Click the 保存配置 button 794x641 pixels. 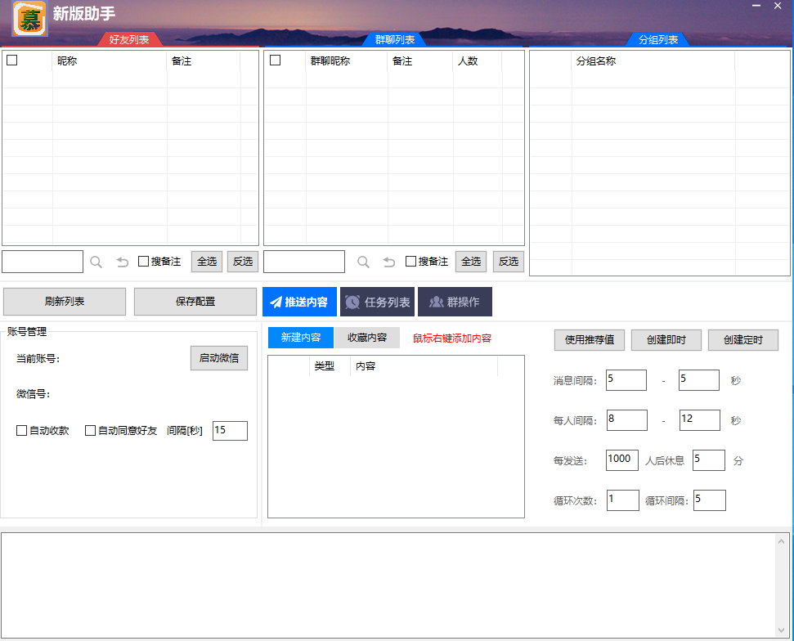pos(195,302)
